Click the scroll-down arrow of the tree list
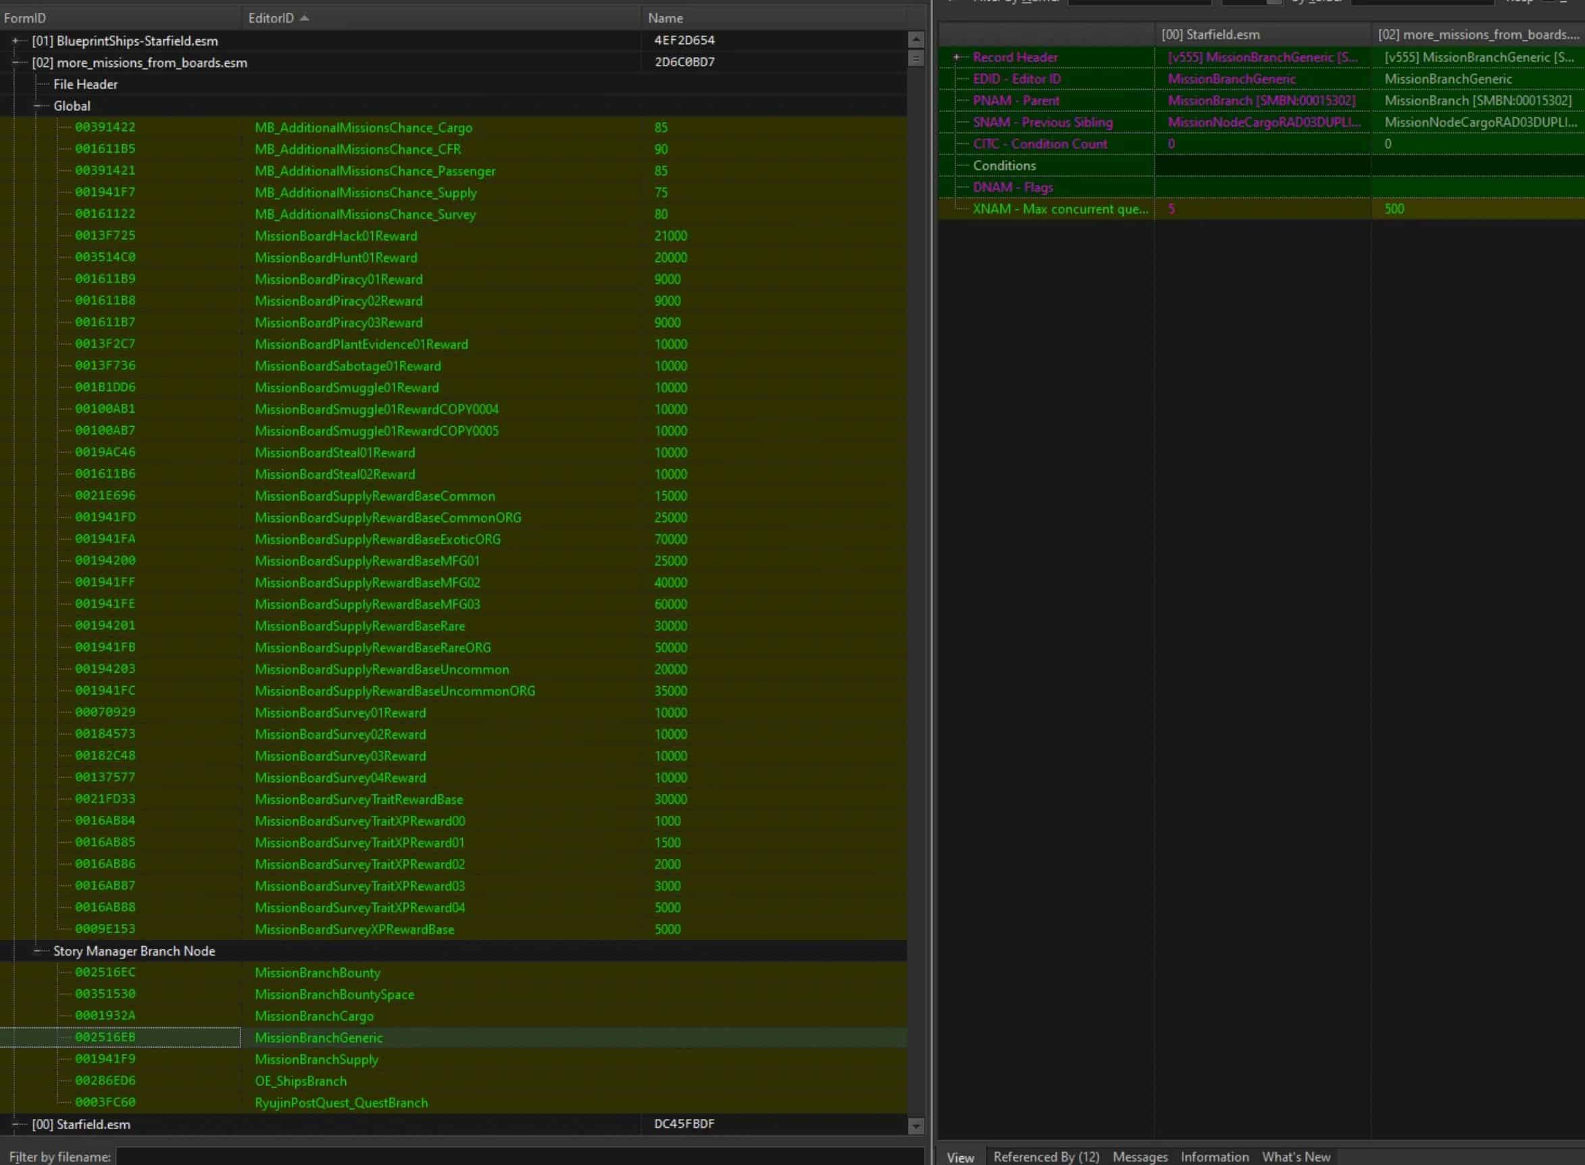Viewport: 1585px width, 1165px height. (915, 1127)
